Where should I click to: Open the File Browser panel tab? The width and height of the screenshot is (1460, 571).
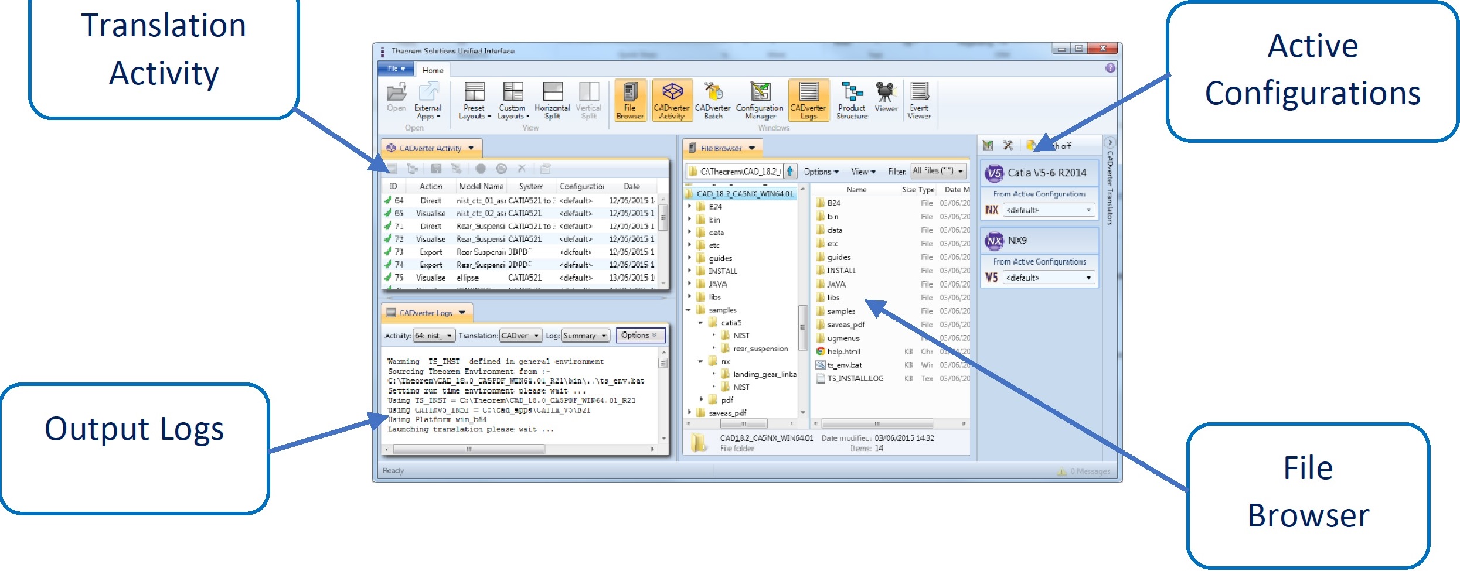[x=722, y=148]
